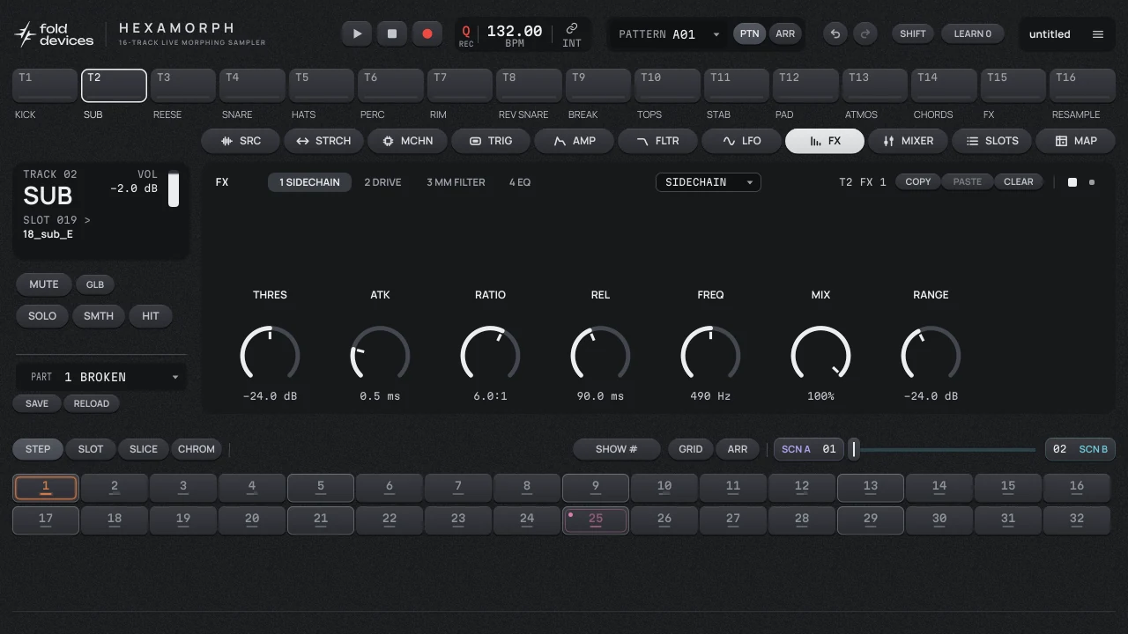This screenshot has width=1128, height=634.
Task: Select the 1 SIDECHAIN FX slot tab
Action: tap(309, 182)
